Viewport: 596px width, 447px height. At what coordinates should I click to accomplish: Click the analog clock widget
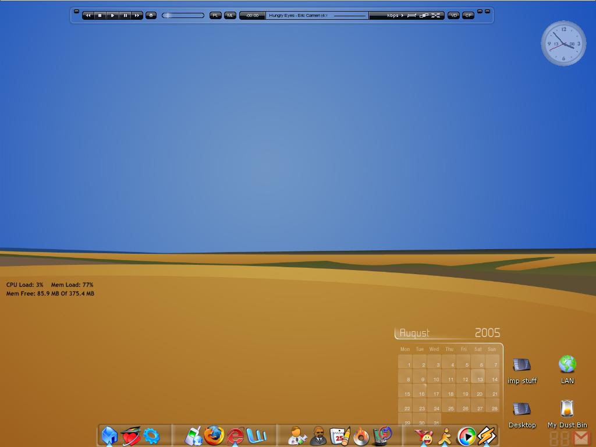click(x=563, y=43)
